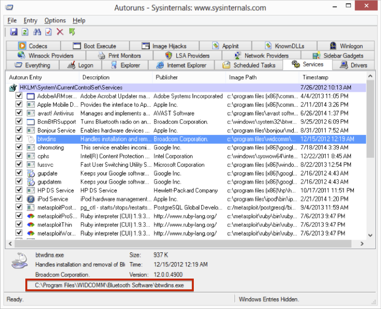This screenshot has height=309, width=381.
Task: Open the LSA Providers tab
Action: (x=187, y=56)
